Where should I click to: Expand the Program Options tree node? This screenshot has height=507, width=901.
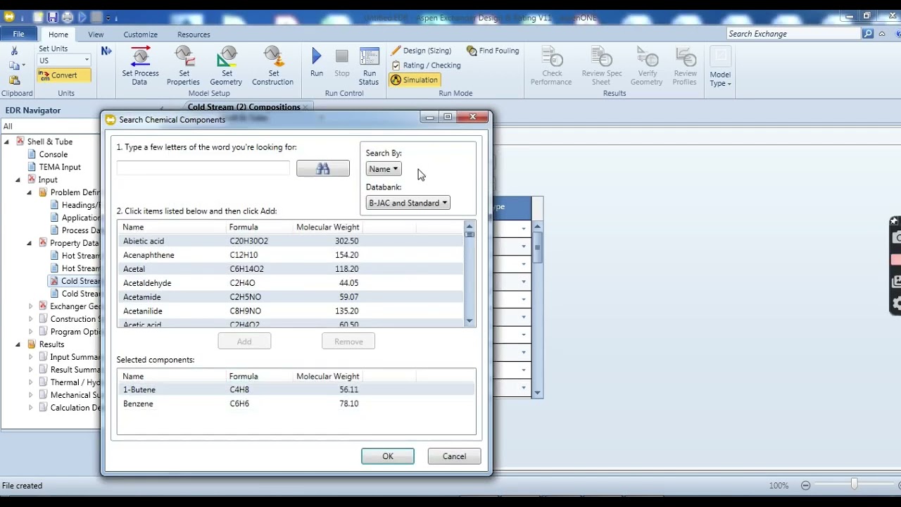point(30,332)
